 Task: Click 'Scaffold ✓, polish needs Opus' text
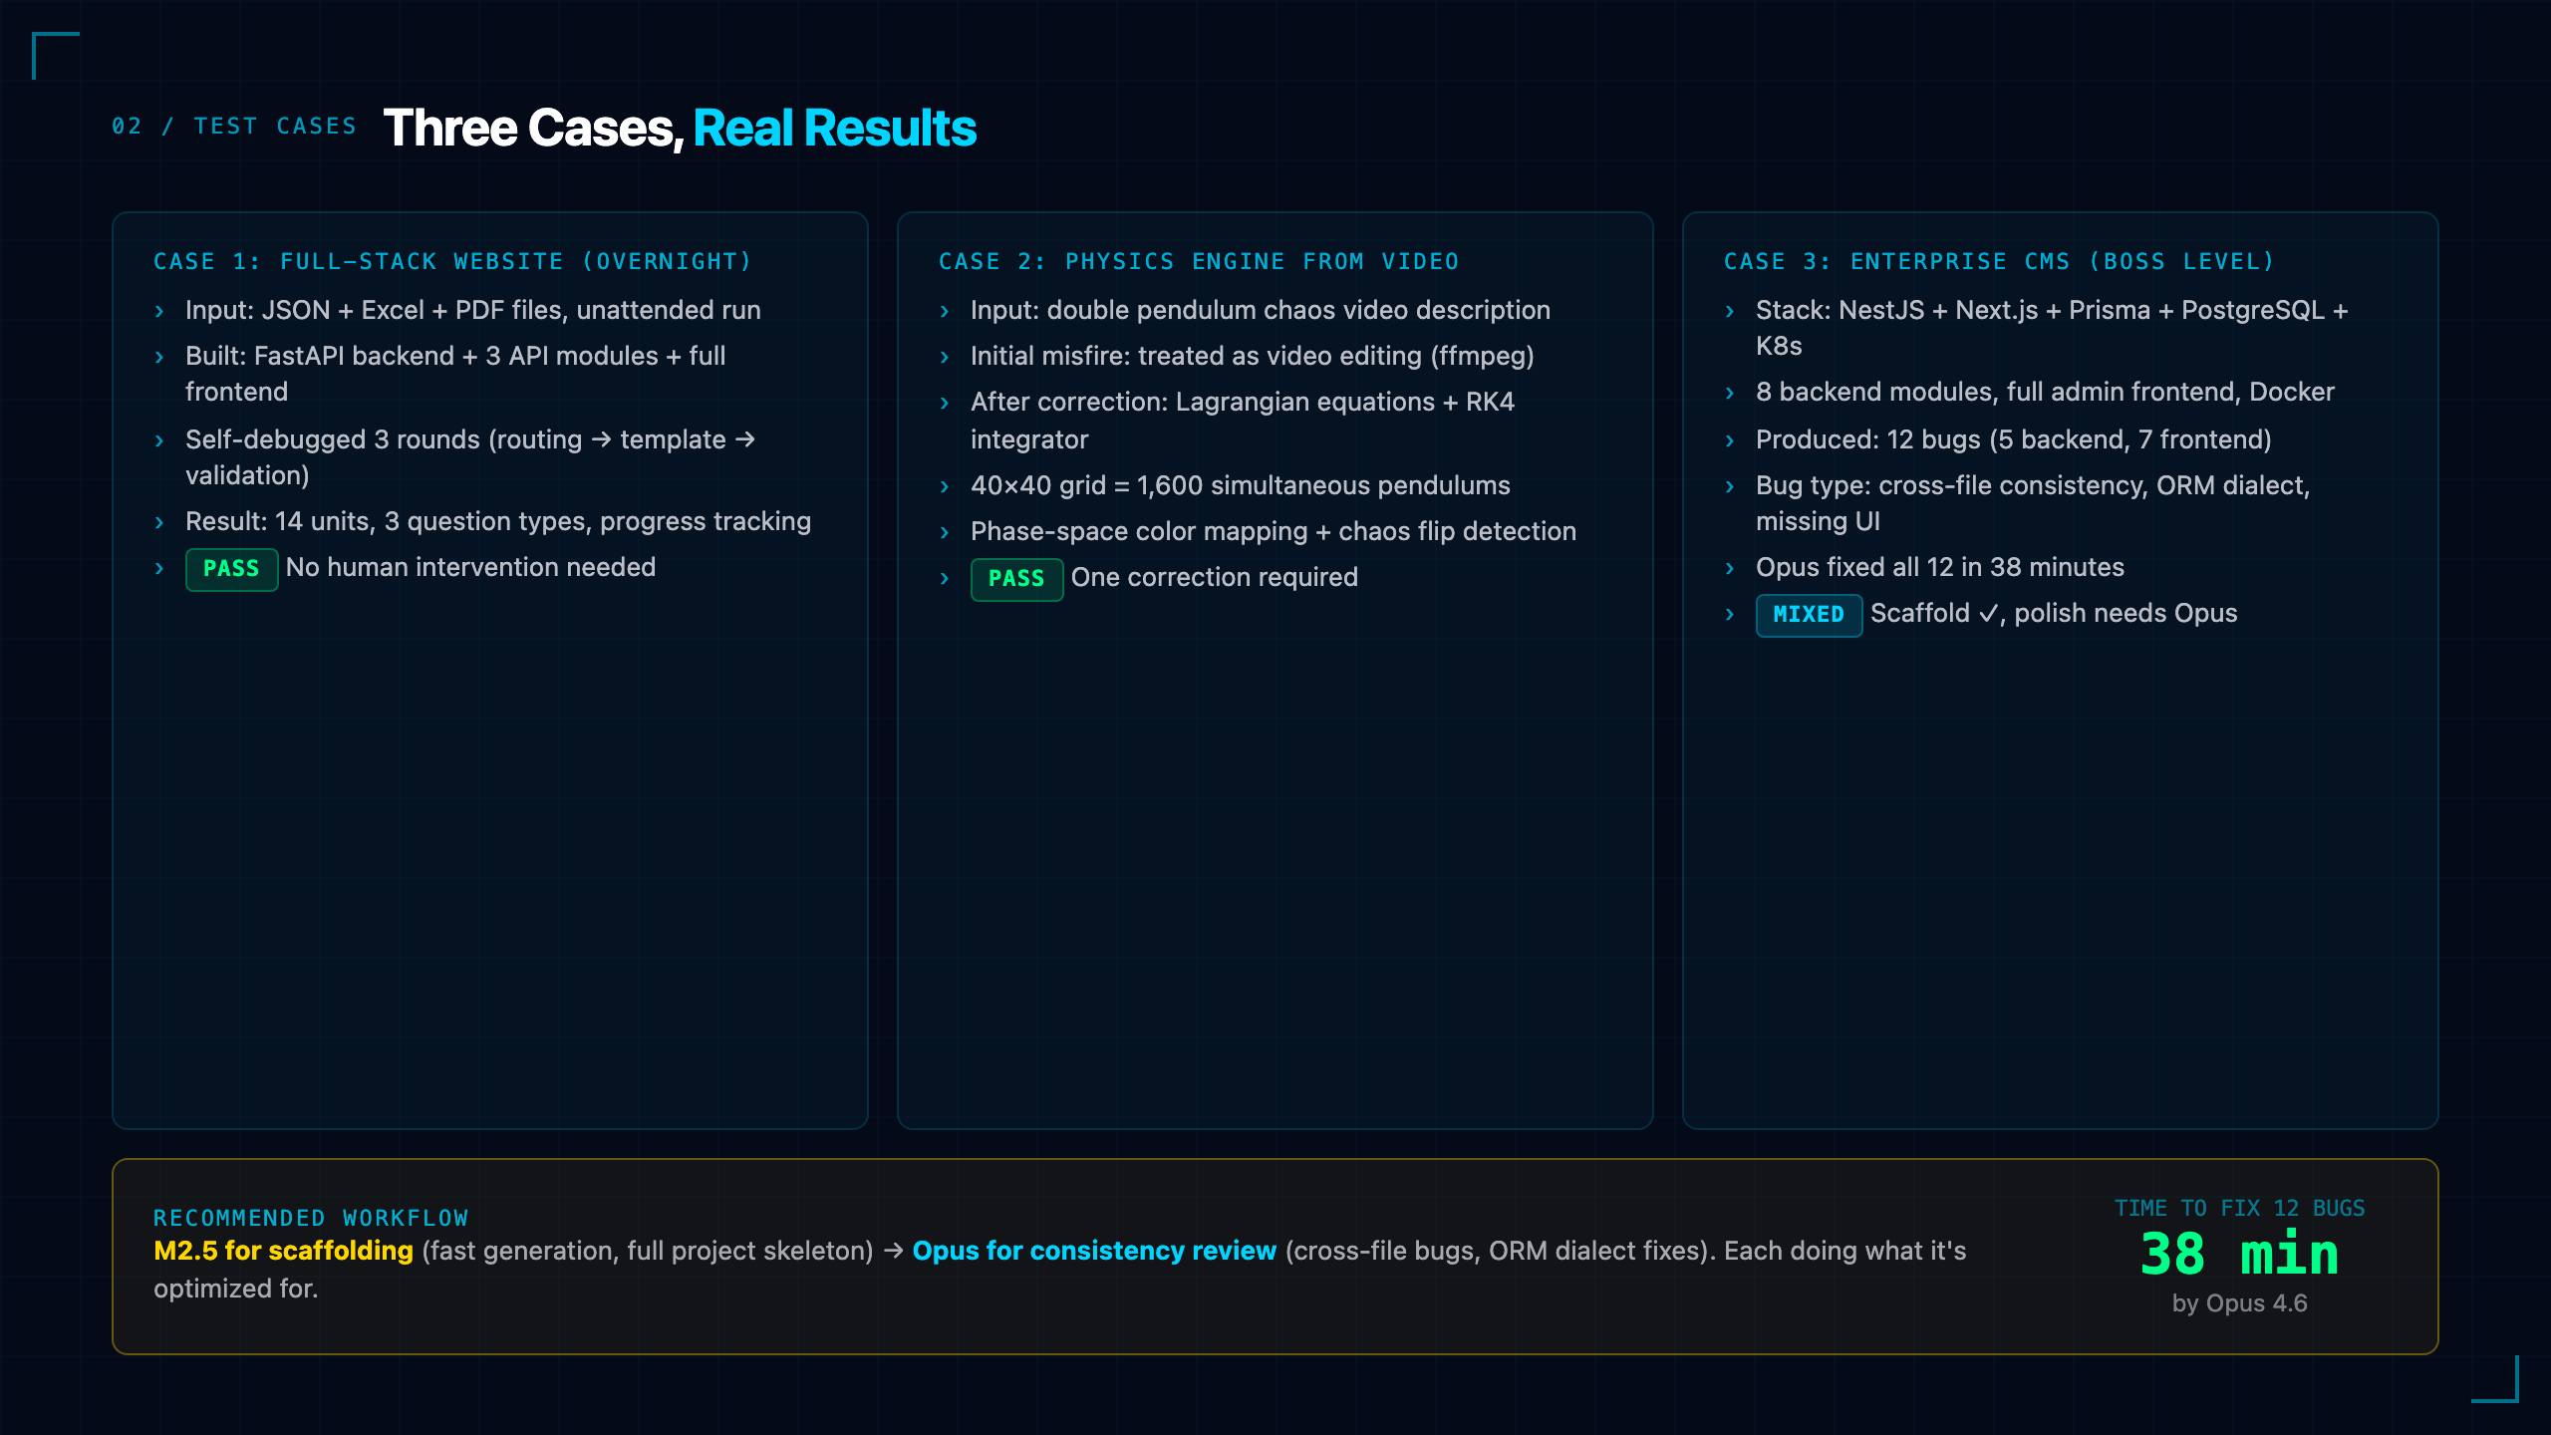pos(2054,613)
